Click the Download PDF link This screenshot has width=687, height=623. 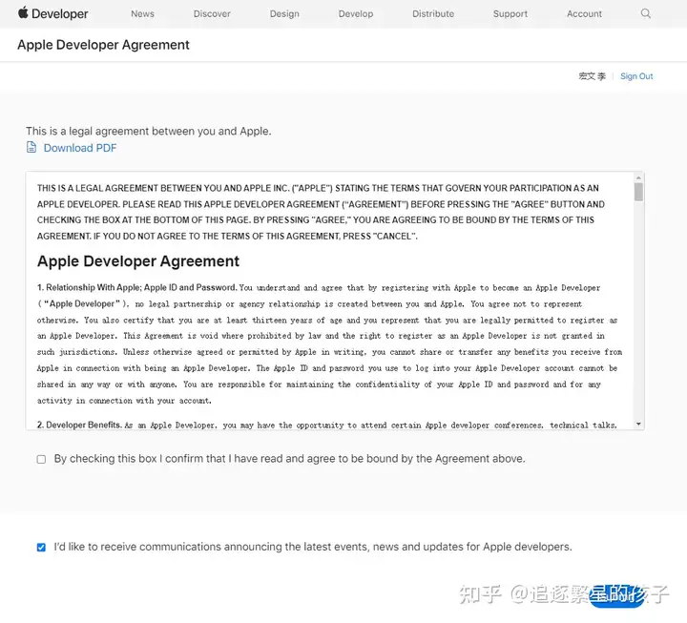(80, 148)
